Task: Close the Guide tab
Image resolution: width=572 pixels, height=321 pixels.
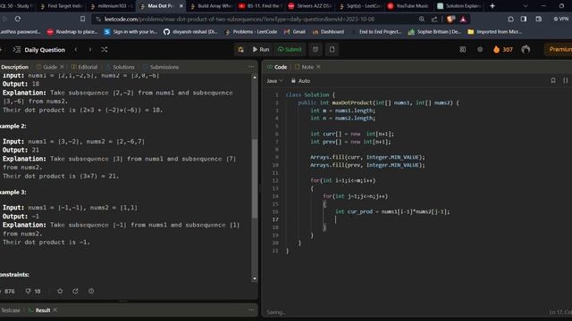Action: [62, 67]
